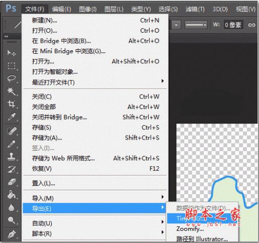Screen dimensions: 259x243
Task: Open the 类型(Y) menu
Action: coord(141,9)
